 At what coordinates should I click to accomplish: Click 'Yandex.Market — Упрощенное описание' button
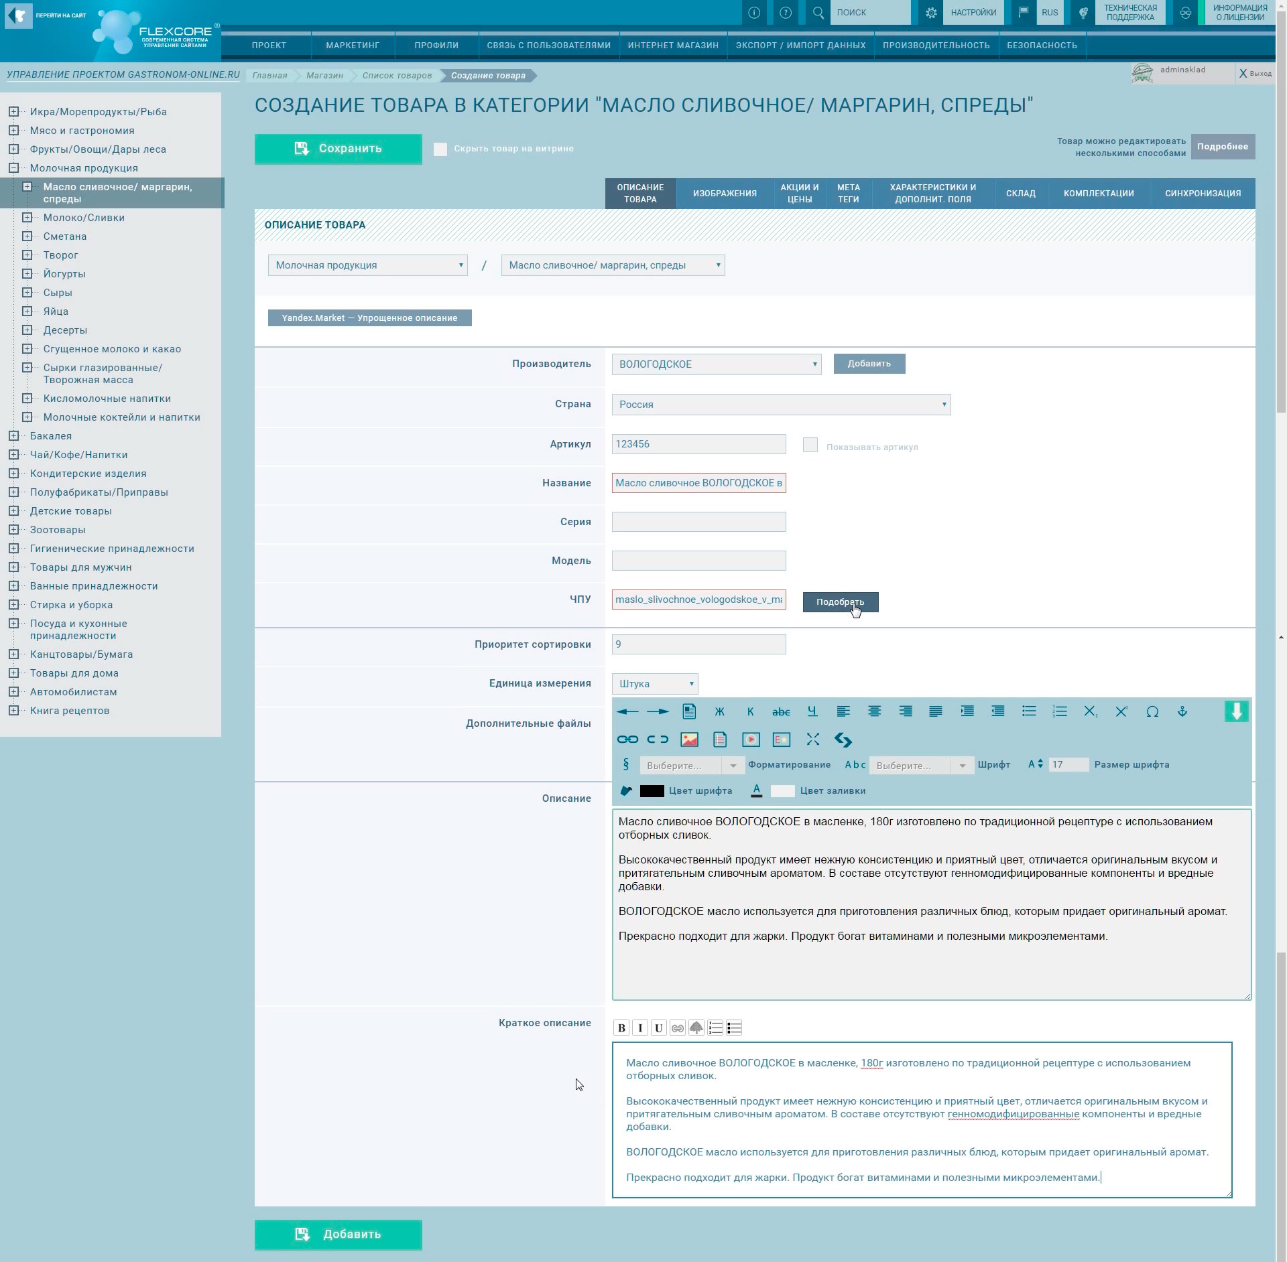[x=370, y=318]
